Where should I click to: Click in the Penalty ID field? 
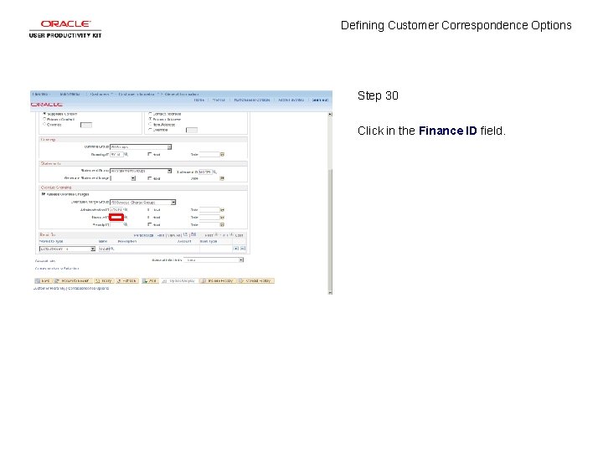[x=116, y=224]
